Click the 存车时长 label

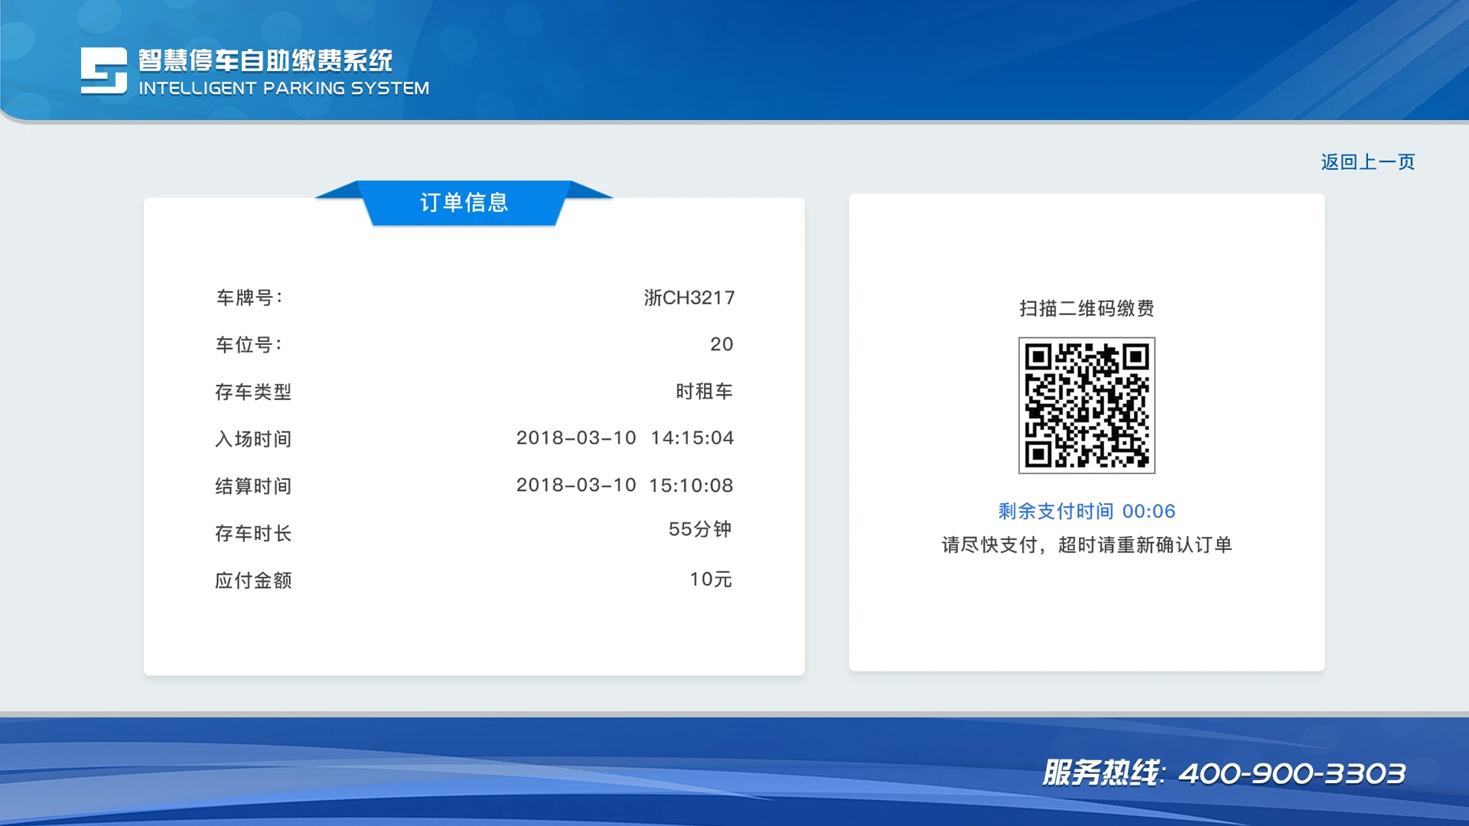pyautogui.click(x=253, y=533)
